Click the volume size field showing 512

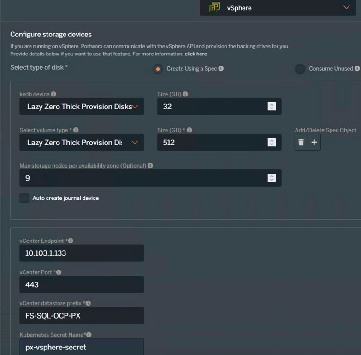[219, 143]
